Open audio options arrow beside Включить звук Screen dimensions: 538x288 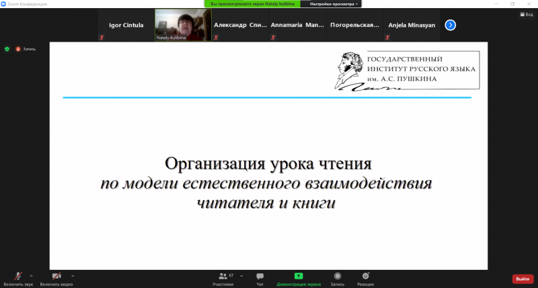[32, 275]
